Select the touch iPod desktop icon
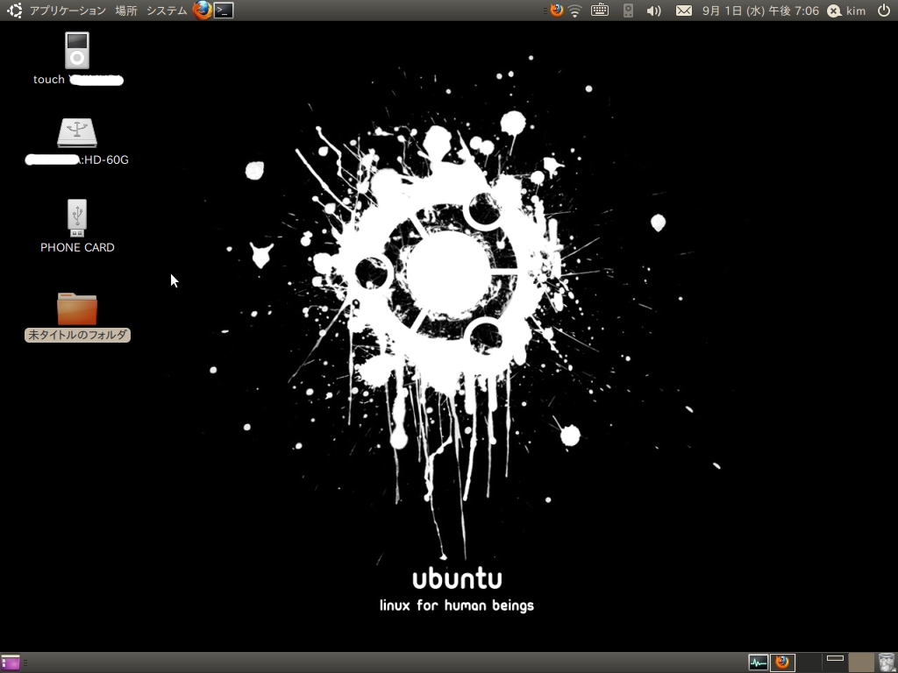898x673 pixels. pos(77,50)
